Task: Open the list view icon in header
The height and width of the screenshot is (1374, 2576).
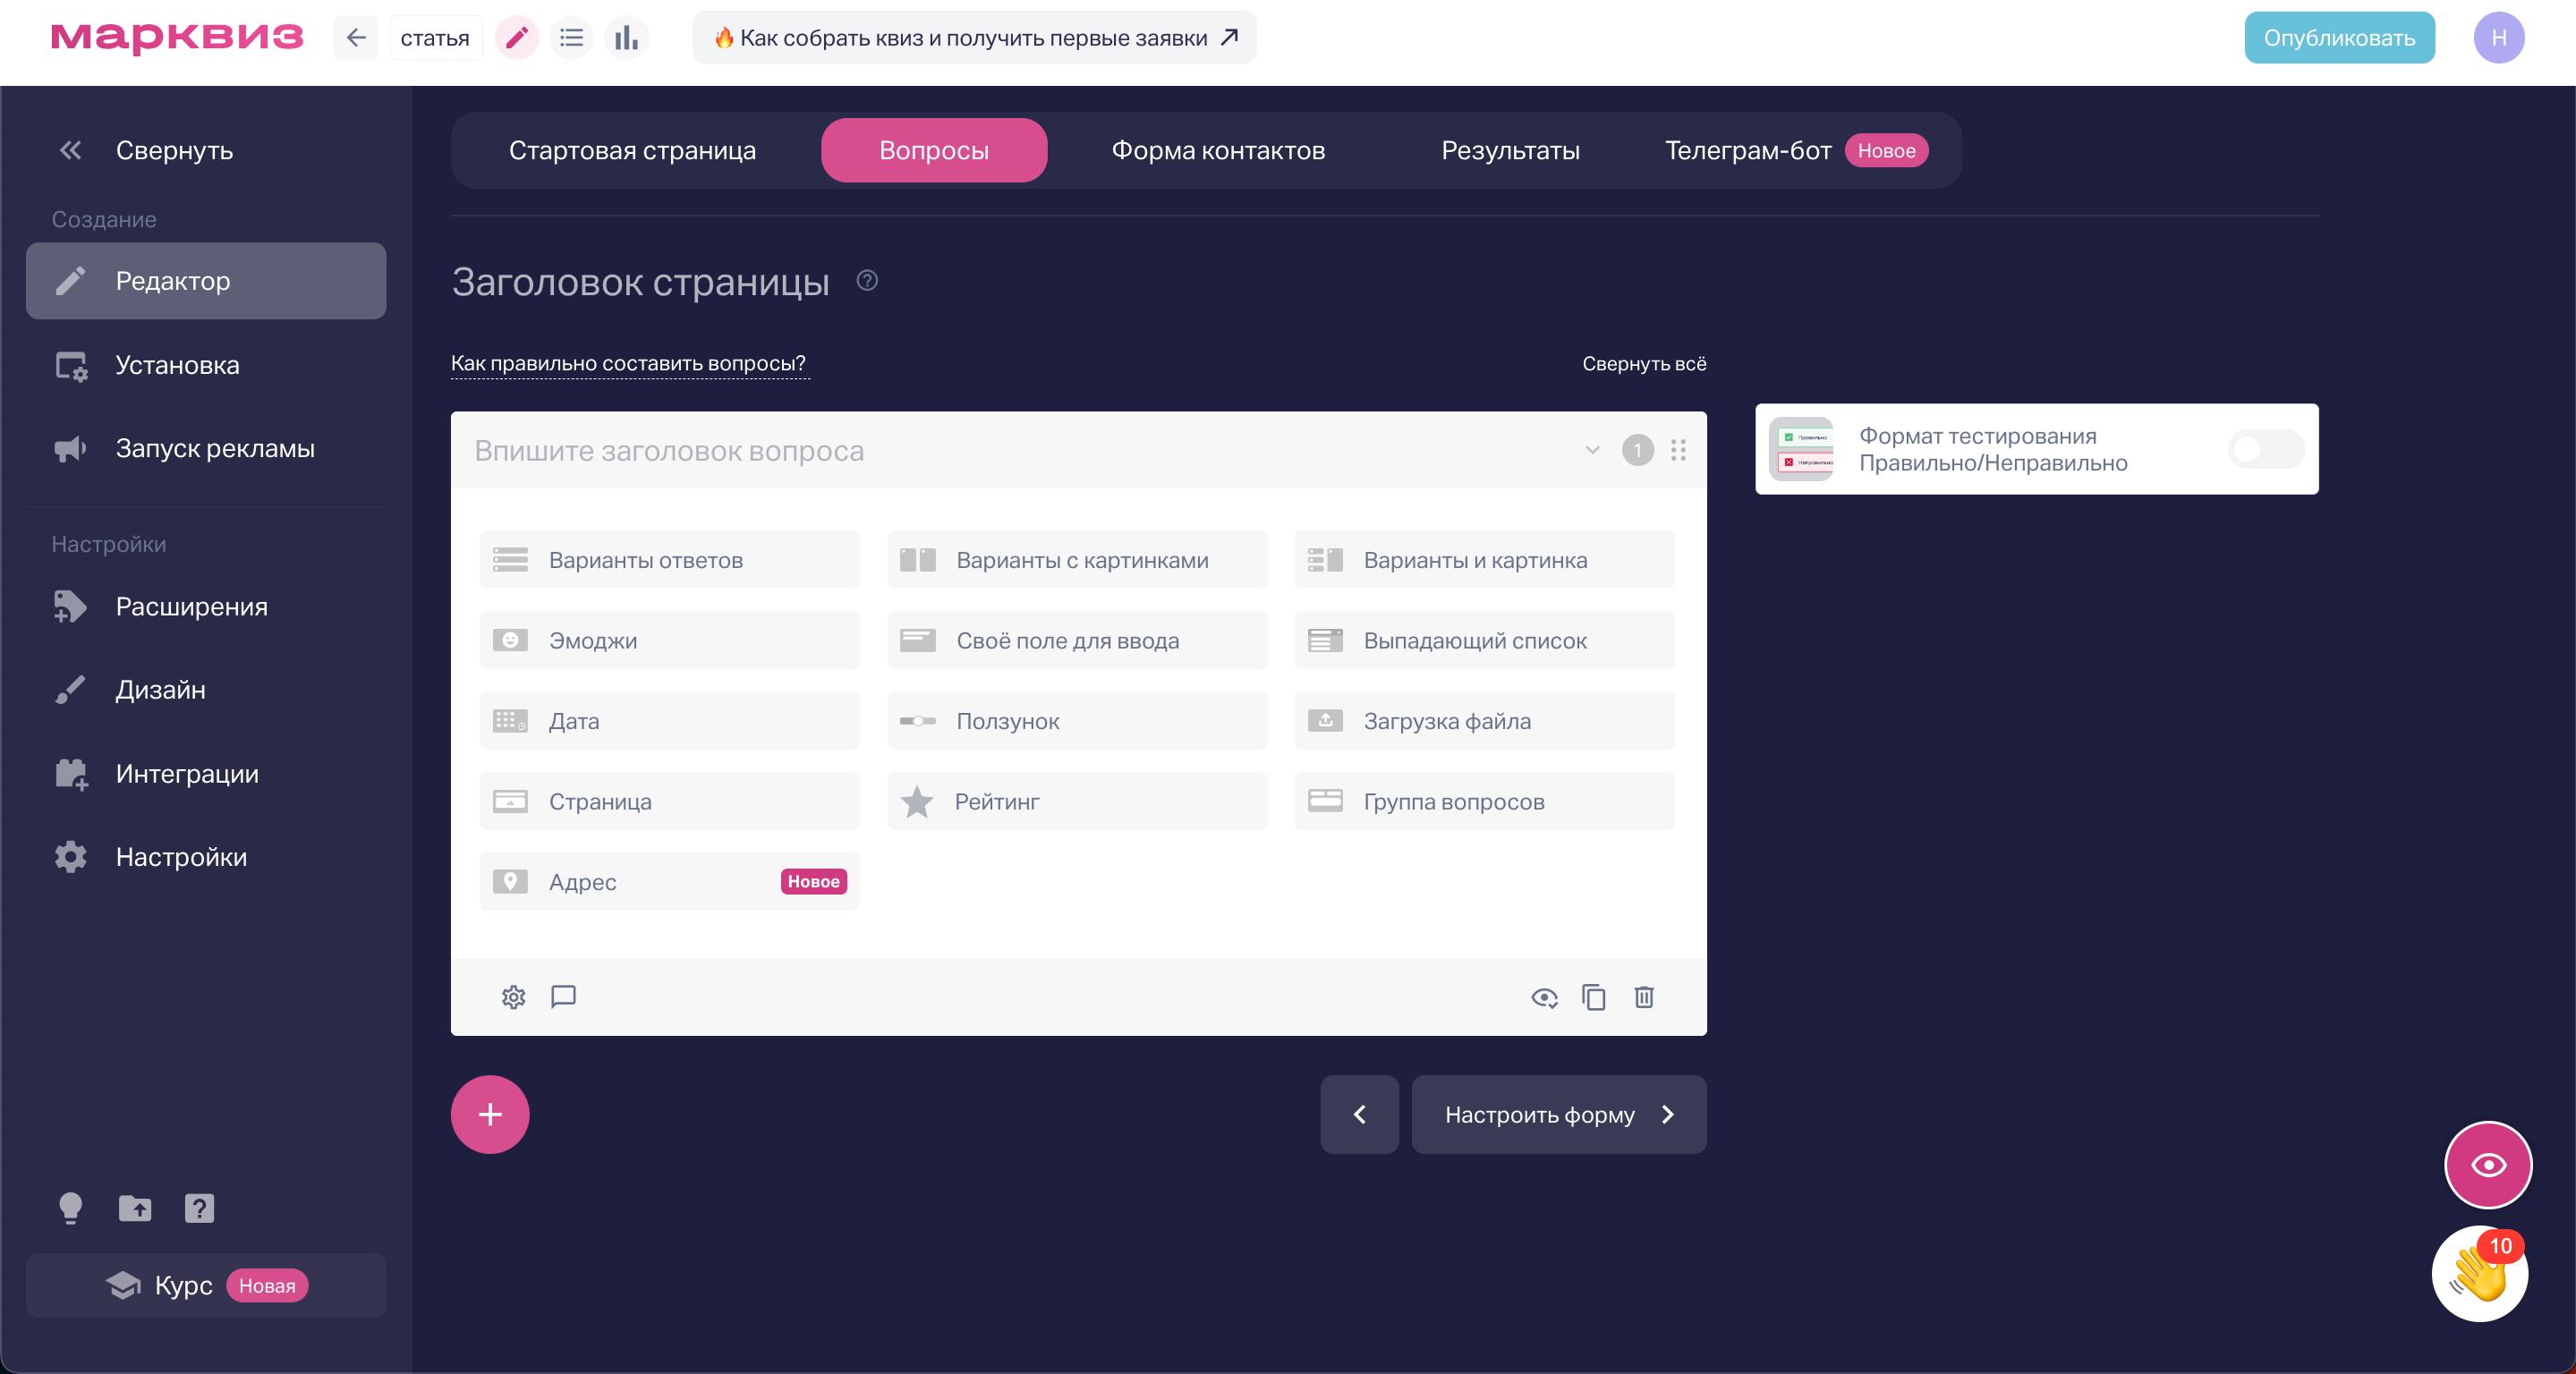Action: [571, 38]
